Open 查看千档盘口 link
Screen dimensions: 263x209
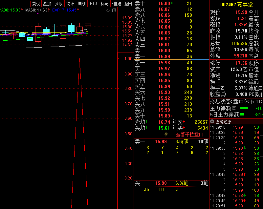click(x=189, y=135)
